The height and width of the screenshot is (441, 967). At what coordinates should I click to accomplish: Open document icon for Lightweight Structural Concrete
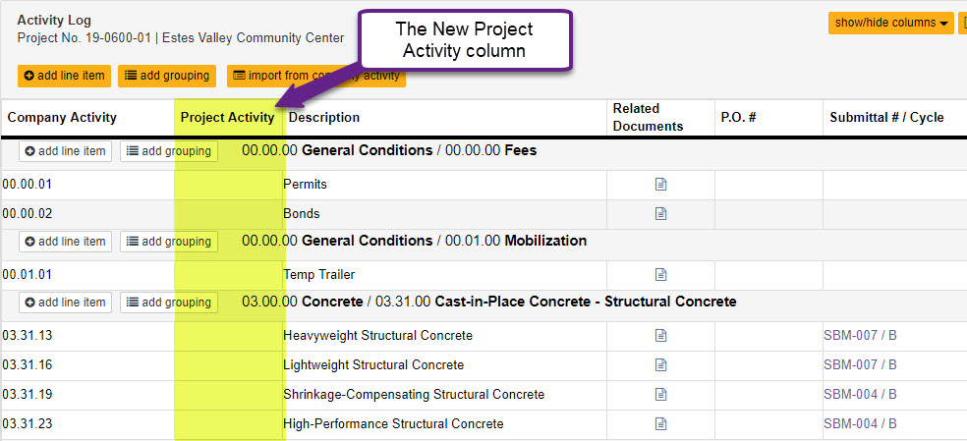661,364
